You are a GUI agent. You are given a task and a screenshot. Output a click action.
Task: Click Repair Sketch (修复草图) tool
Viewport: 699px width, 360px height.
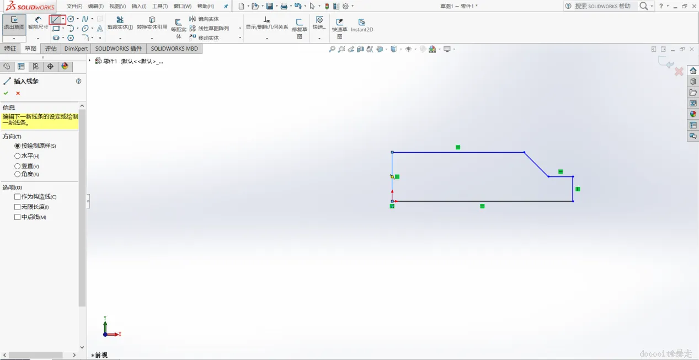click(x=300, y=29)
